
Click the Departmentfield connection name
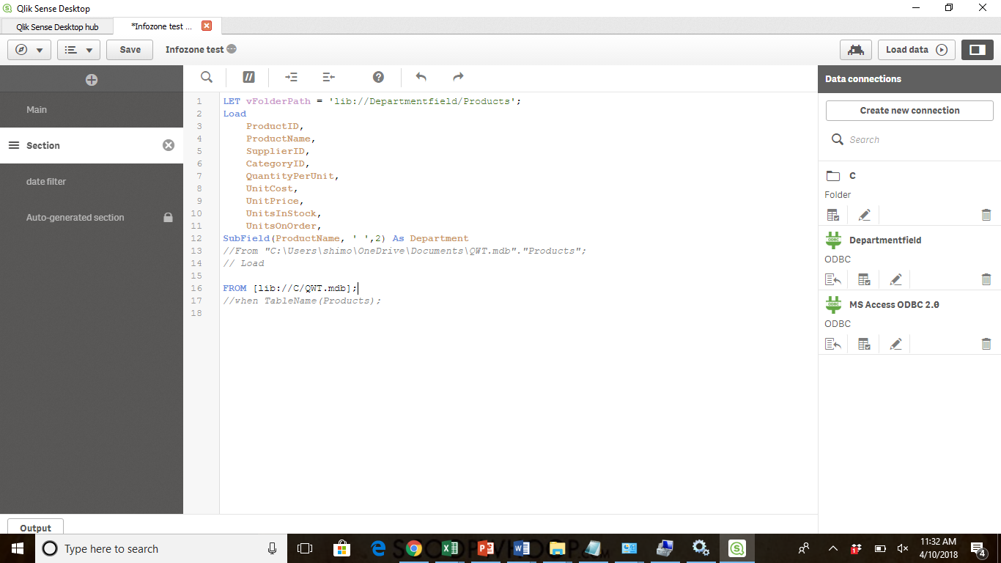(x=885, y=240)
